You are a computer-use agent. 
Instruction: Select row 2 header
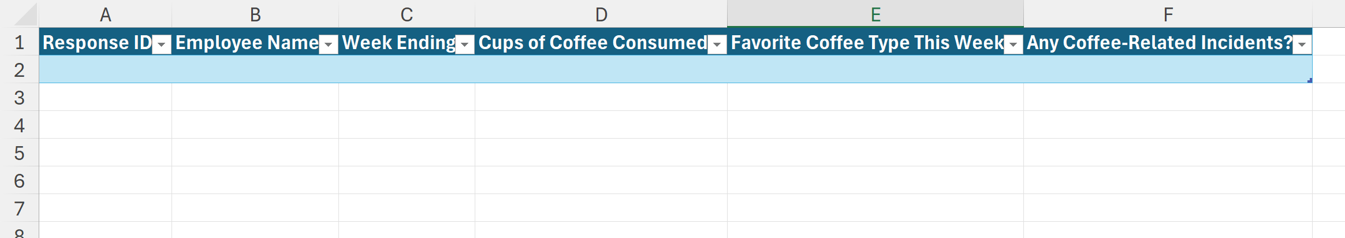coord(19,70)
